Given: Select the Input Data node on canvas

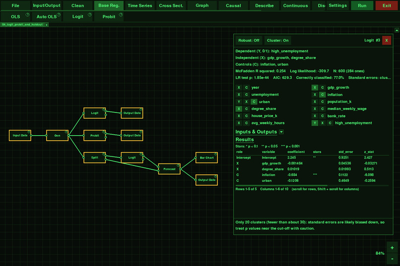Looking at the screenshot, I should [x=20, y=135].
